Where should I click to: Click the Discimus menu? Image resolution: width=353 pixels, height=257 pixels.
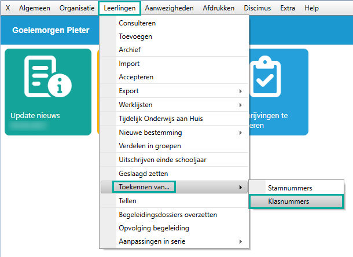257,9
